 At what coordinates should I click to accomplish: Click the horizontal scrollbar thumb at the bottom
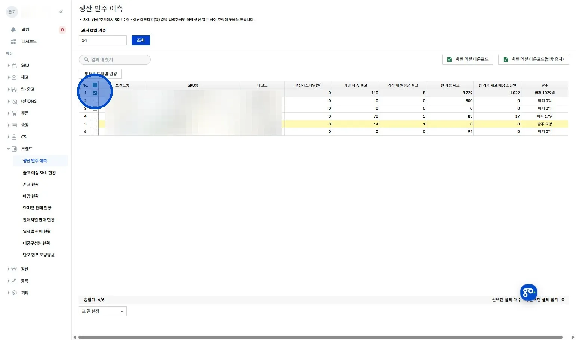pos(320,337)
